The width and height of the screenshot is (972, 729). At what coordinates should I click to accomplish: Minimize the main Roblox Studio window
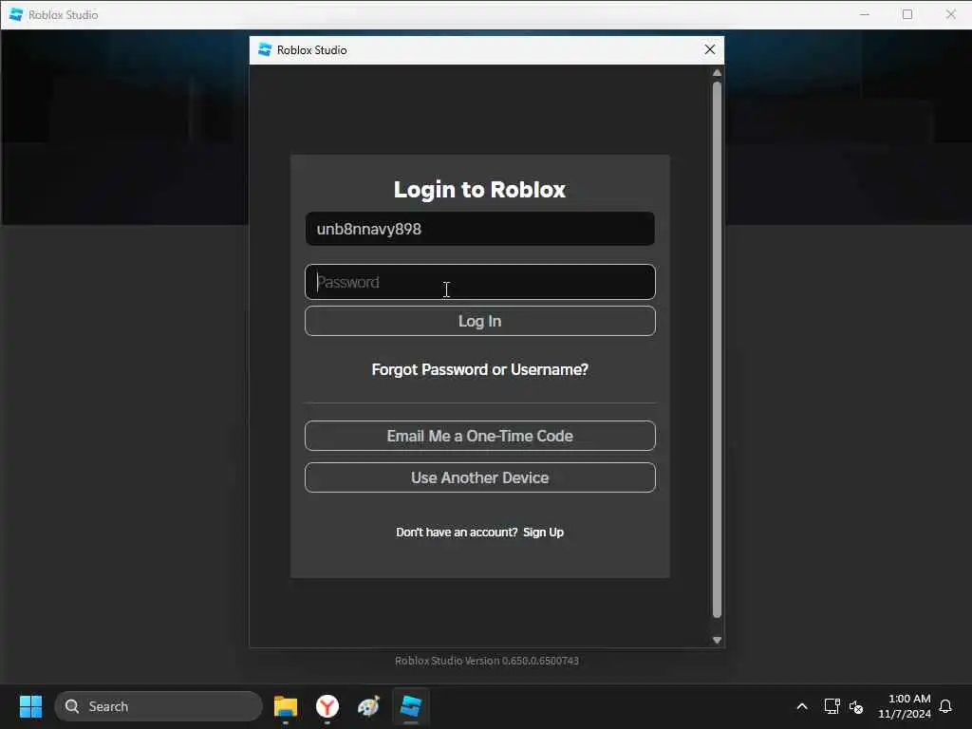[x=865, y=14]
